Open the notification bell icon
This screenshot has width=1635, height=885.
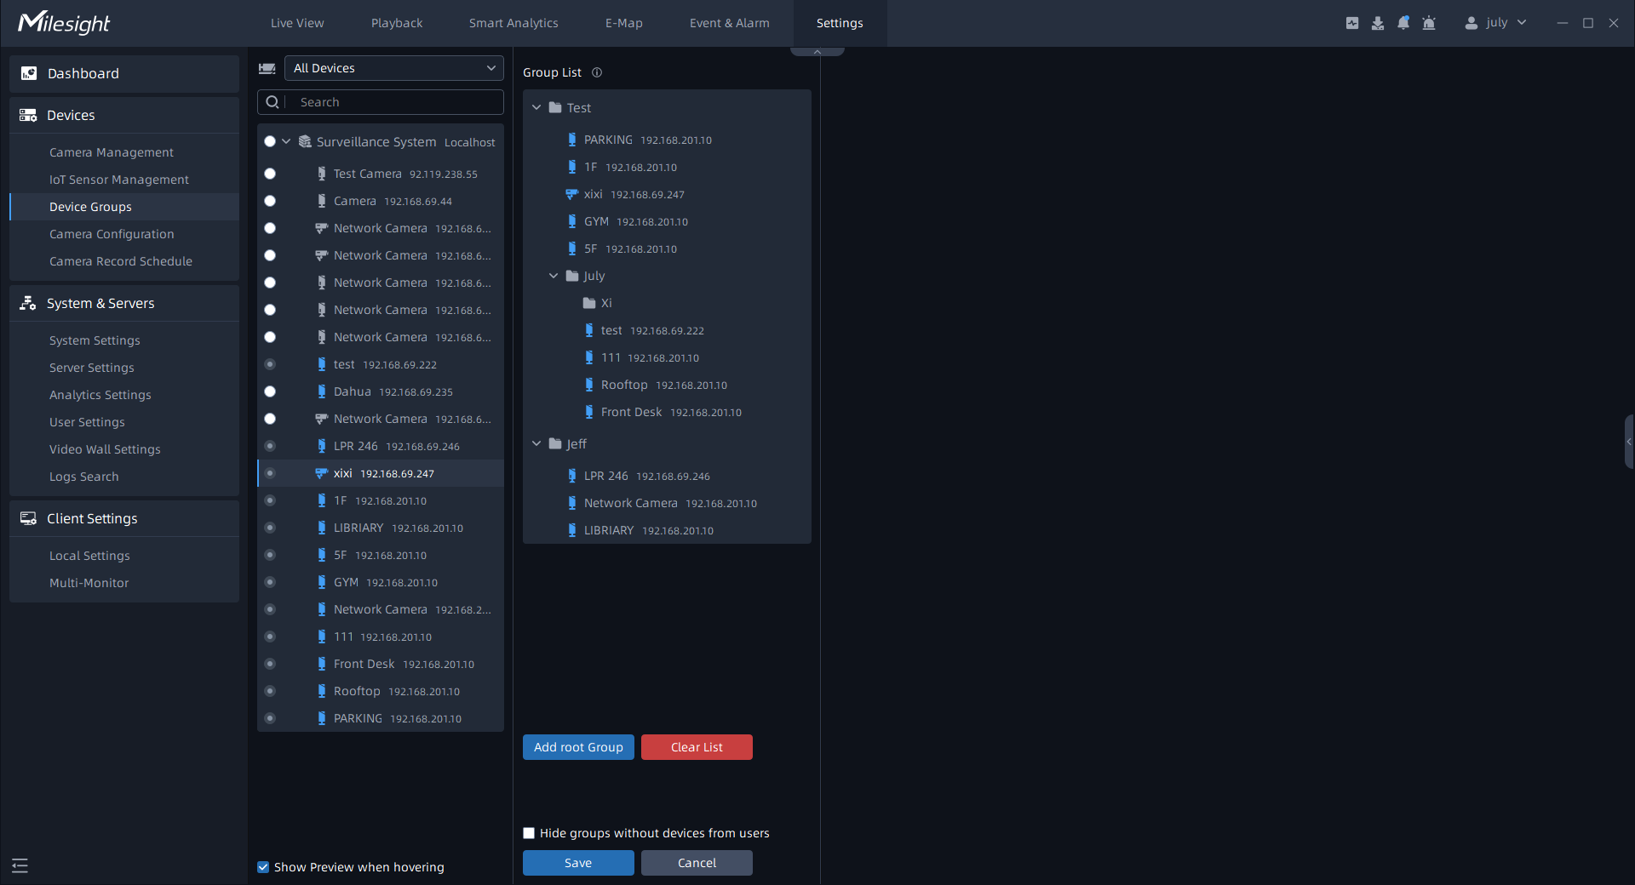[1403, 23]
